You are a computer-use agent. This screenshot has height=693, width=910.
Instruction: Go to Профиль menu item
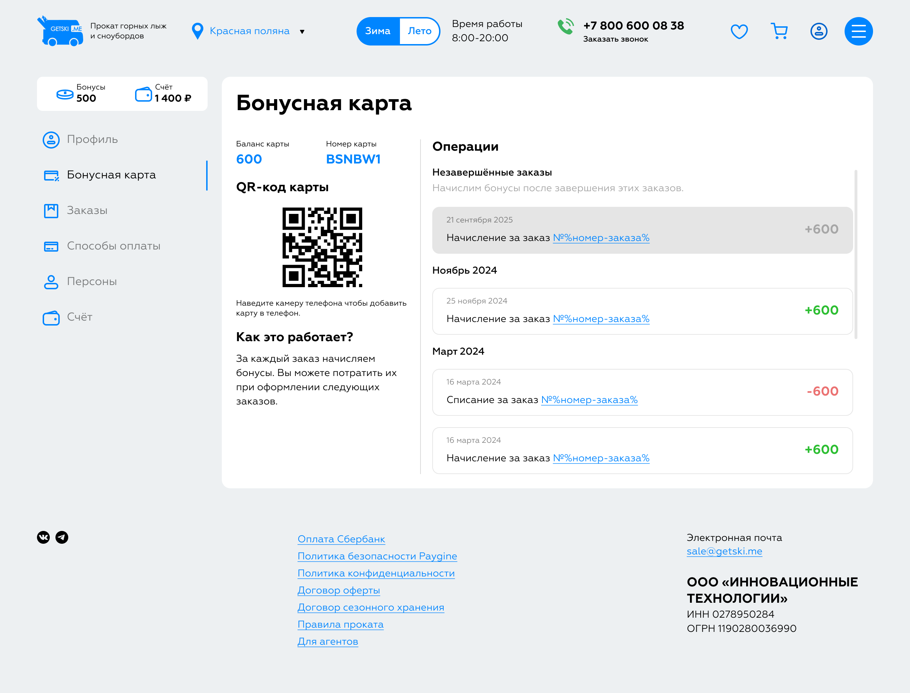tap(92, 139)
